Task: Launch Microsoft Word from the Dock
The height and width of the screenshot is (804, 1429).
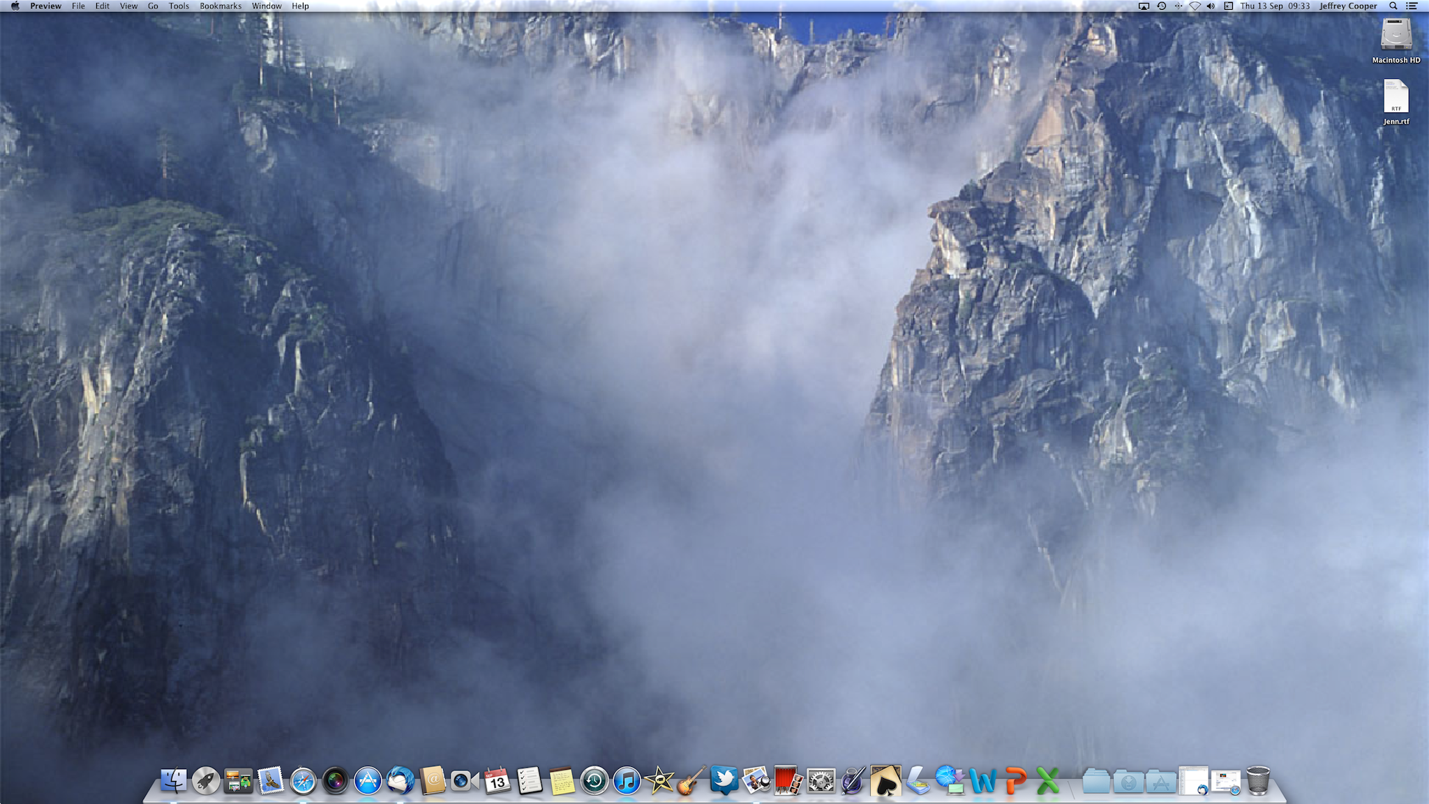Action: coord(983,780)
